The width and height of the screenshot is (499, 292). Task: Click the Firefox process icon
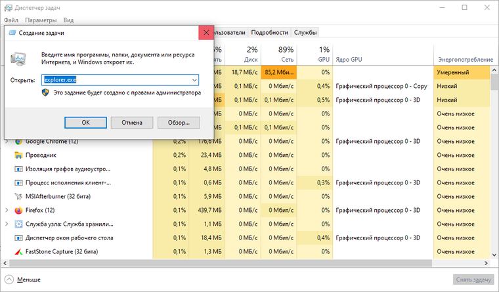(18, 210)
